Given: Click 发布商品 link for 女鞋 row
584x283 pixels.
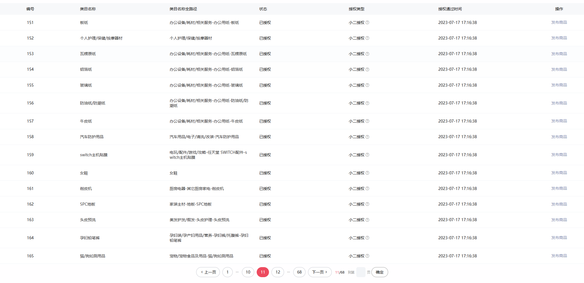Looking at the screenshot, I should tap(559, 173).
